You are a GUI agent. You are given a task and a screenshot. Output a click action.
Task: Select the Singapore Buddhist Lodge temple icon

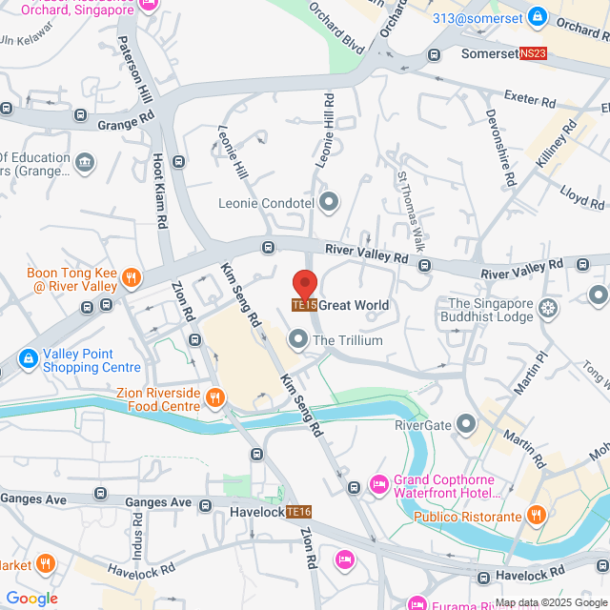point(548,310)
